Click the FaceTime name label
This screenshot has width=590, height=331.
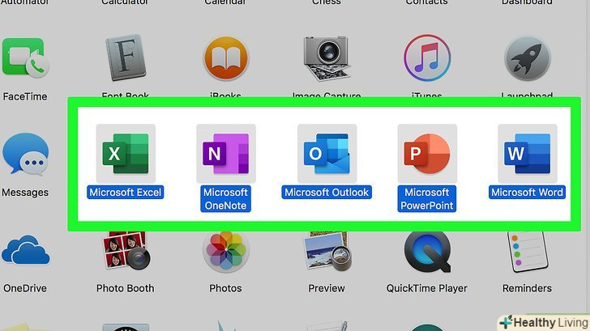(25, 96)
